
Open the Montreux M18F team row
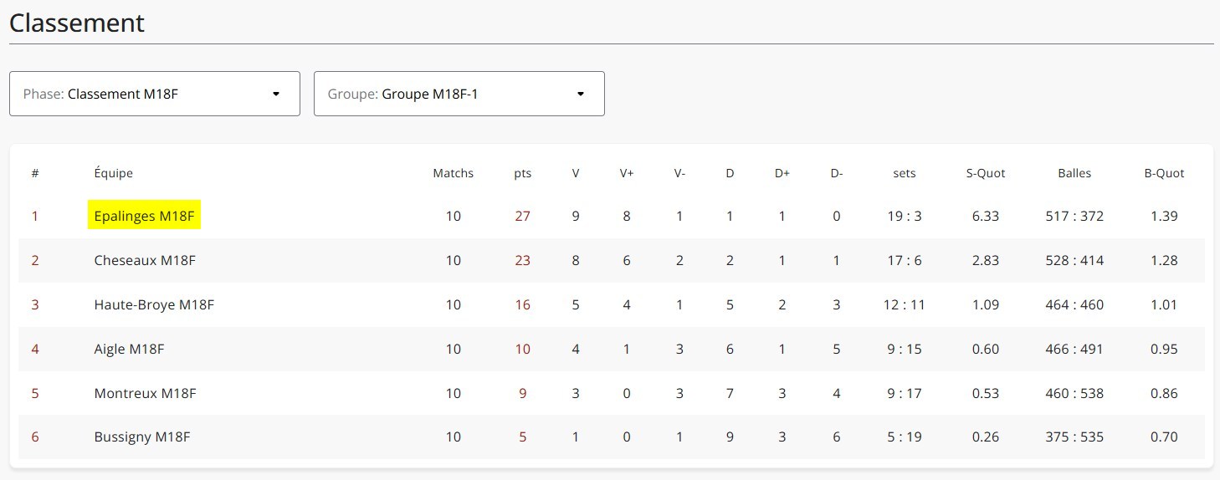[612, 393]
